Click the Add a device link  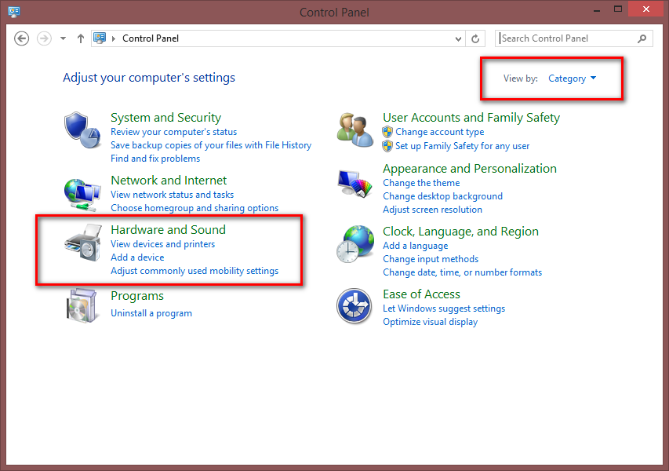coord(137,257)
